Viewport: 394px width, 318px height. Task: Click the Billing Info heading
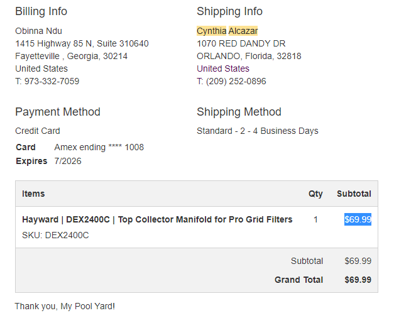(x=41, y=11)
